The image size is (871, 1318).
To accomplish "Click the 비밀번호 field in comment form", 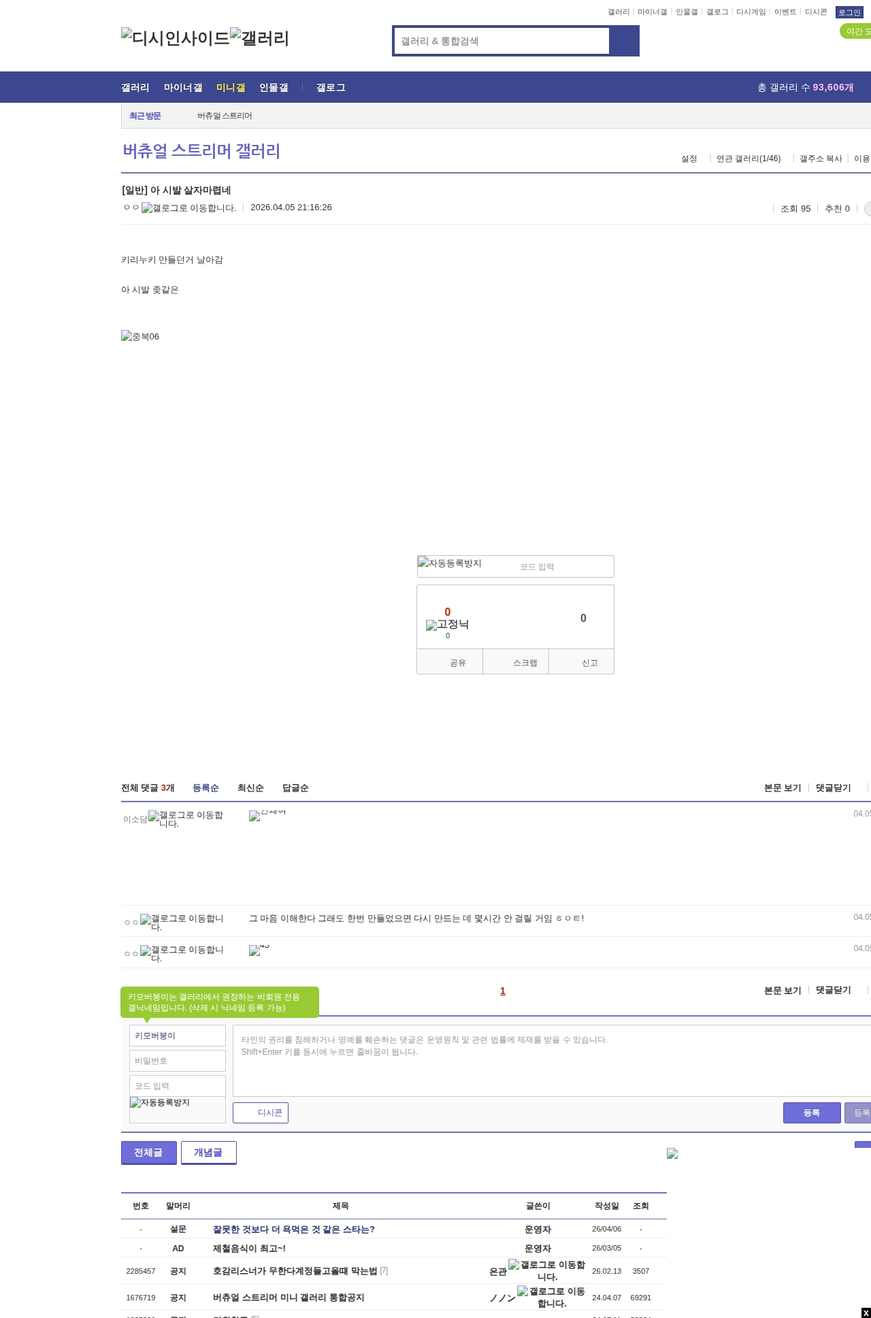I will coord(178,1061).
